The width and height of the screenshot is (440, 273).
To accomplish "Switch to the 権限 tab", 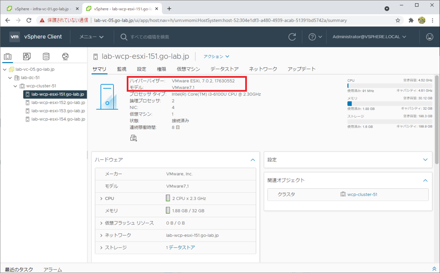I will click(x=161, y=69).
